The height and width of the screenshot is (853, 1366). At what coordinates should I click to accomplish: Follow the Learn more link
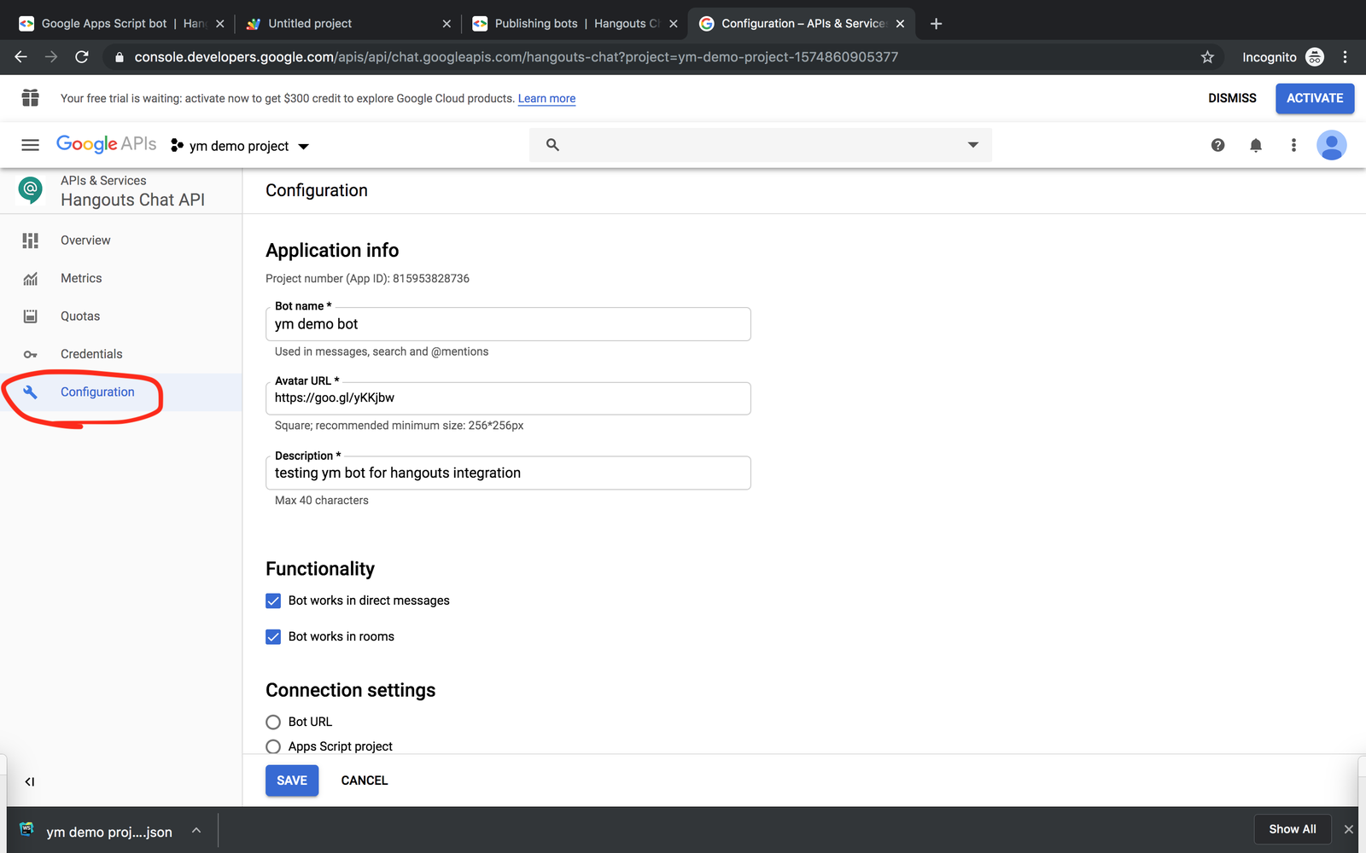[x=546, y=99]
